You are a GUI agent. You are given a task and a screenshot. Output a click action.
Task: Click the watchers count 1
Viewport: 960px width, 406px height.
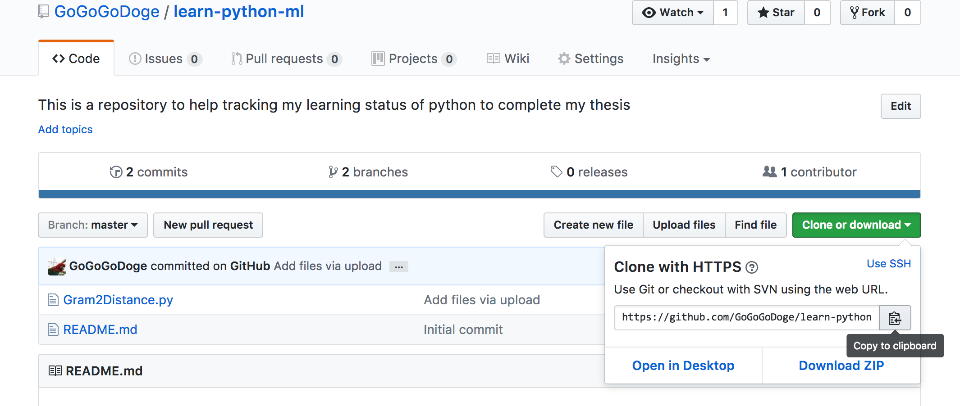tap(726, 13)
